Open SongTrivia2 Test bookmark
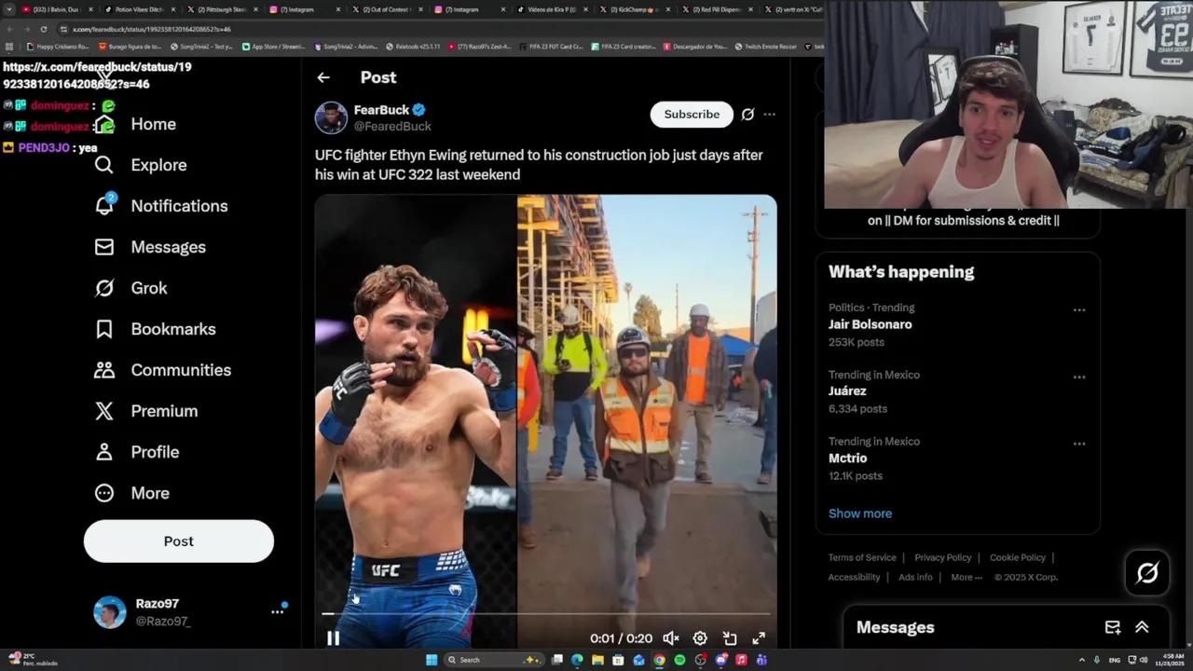Viewport: 1193px width, 671px height. 202,47
